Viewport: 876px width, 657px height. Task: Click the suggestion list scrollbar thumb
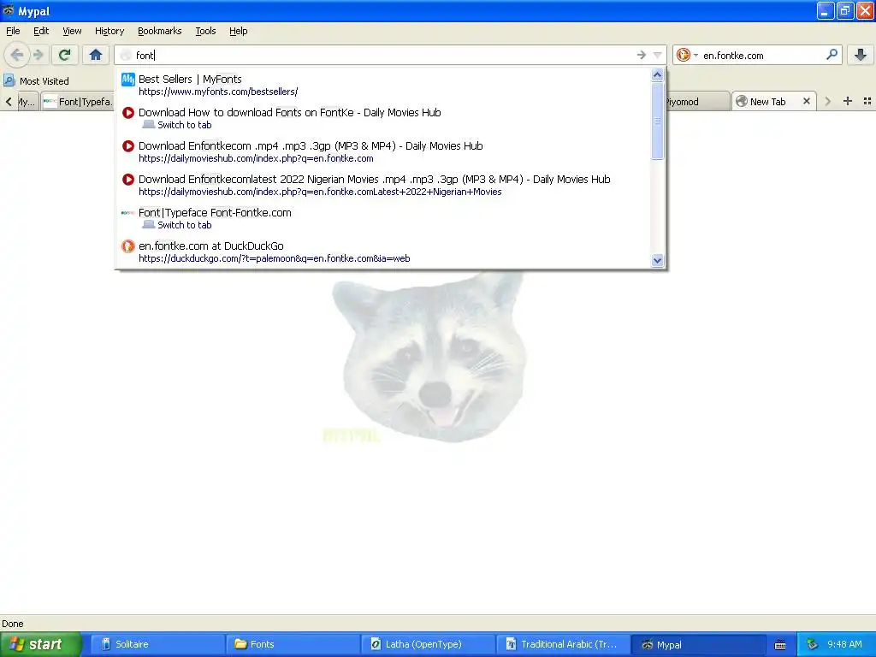tap(658, 121)
